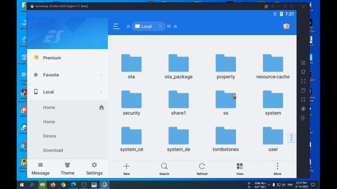Open the system_de folder

[x=179, y=139]
